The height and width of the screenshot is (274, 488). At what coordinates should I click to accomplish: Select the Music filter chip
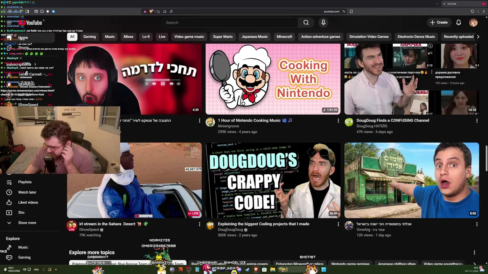coord(110,37)
